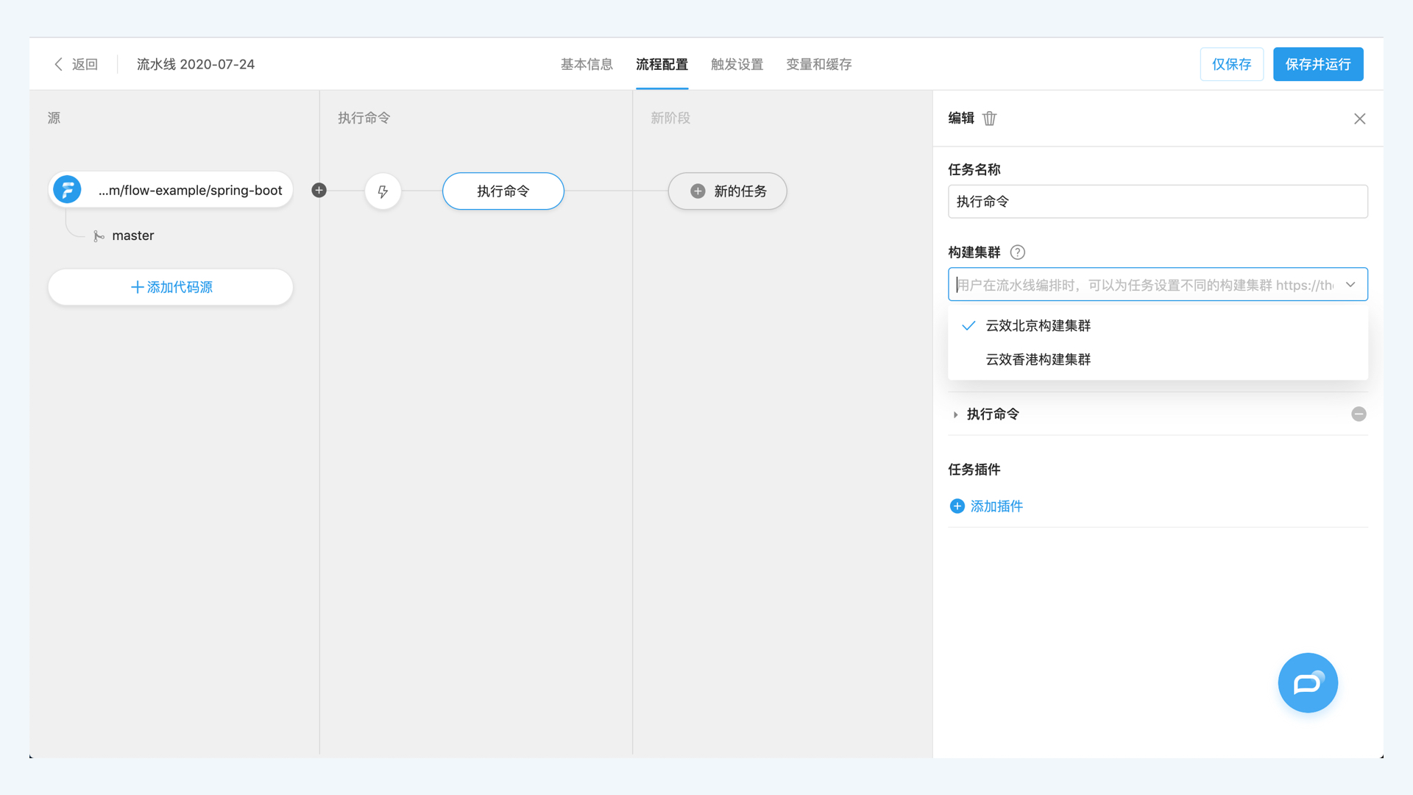Click the back arrow icon
The image size is (1413, 795).
(58, 64)
